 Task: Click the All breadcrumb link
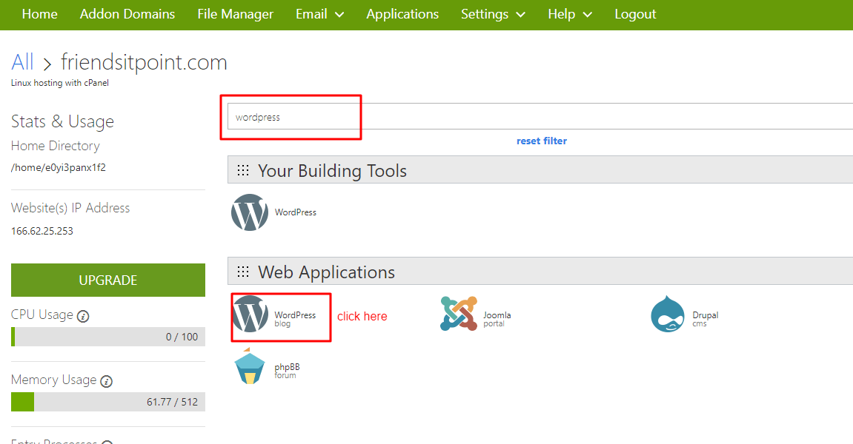[22, 62]
